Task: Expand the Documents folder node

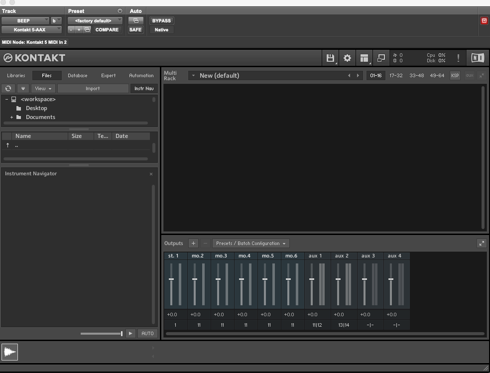Action: click(x=11, y=117)
